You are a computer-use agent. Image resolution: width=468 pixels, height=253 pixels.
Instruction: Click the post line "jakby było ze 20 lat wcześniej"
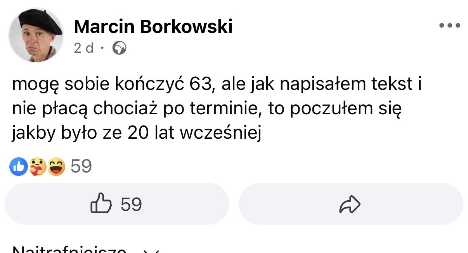(136, 134)
